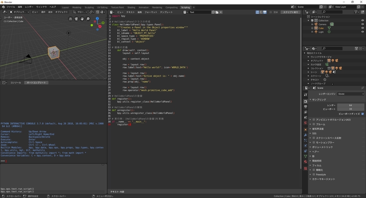Unlink the Text datablock with X icon
The width and height of the screenshot is (366, 198).
[x=221, y=12]
